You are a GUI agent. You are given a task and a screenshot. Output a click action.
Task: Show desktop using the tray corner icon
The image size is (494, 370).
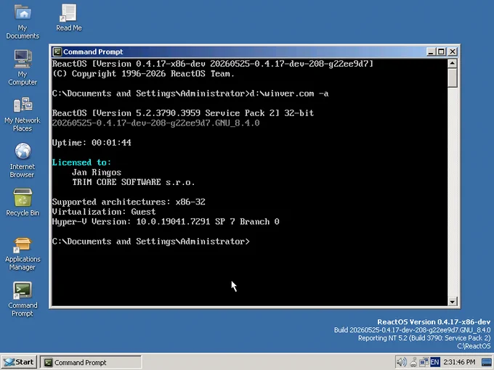pos(487,363)
